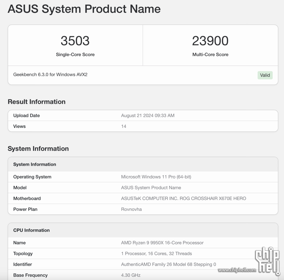Select the multi-core score 23900

click(x=210, y=41)
